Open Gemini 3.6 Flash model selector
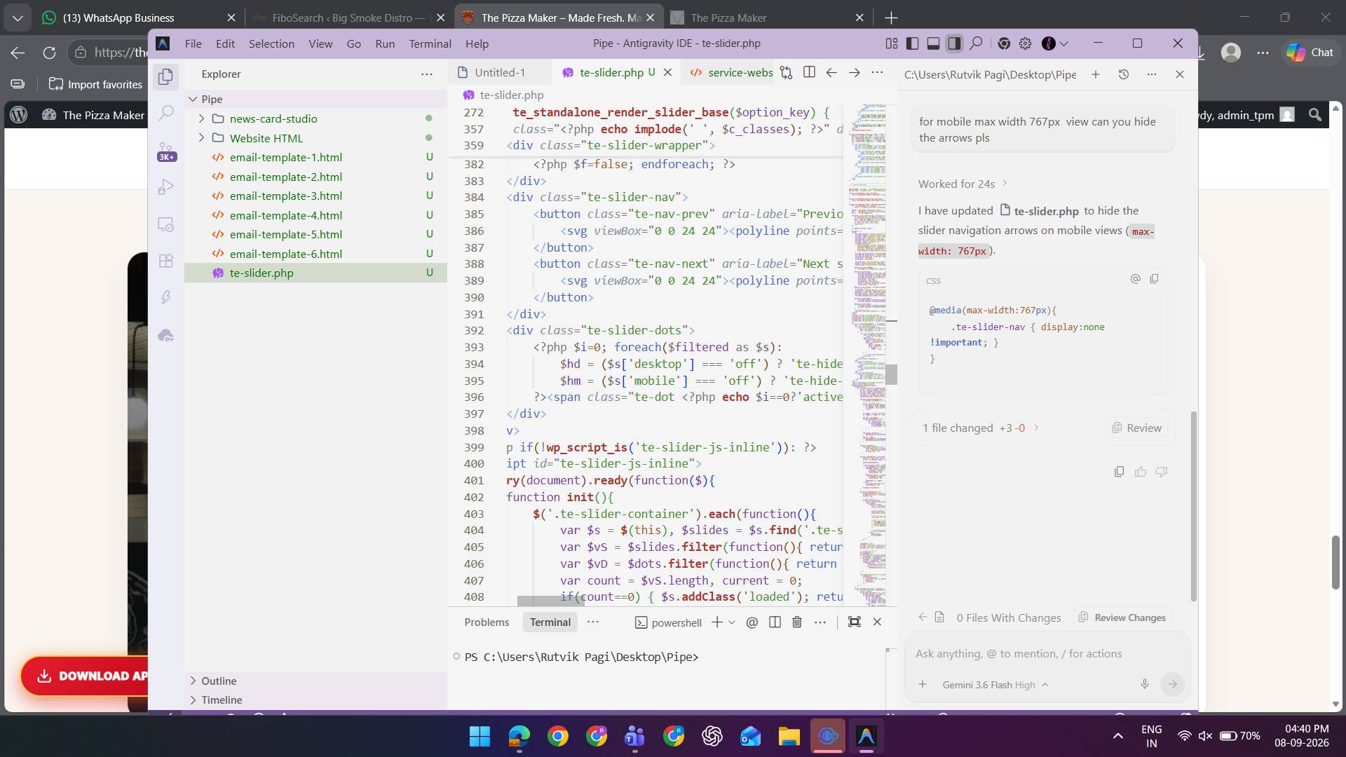The height and width of the screenshot is (757, 1346). coord(995,685)
